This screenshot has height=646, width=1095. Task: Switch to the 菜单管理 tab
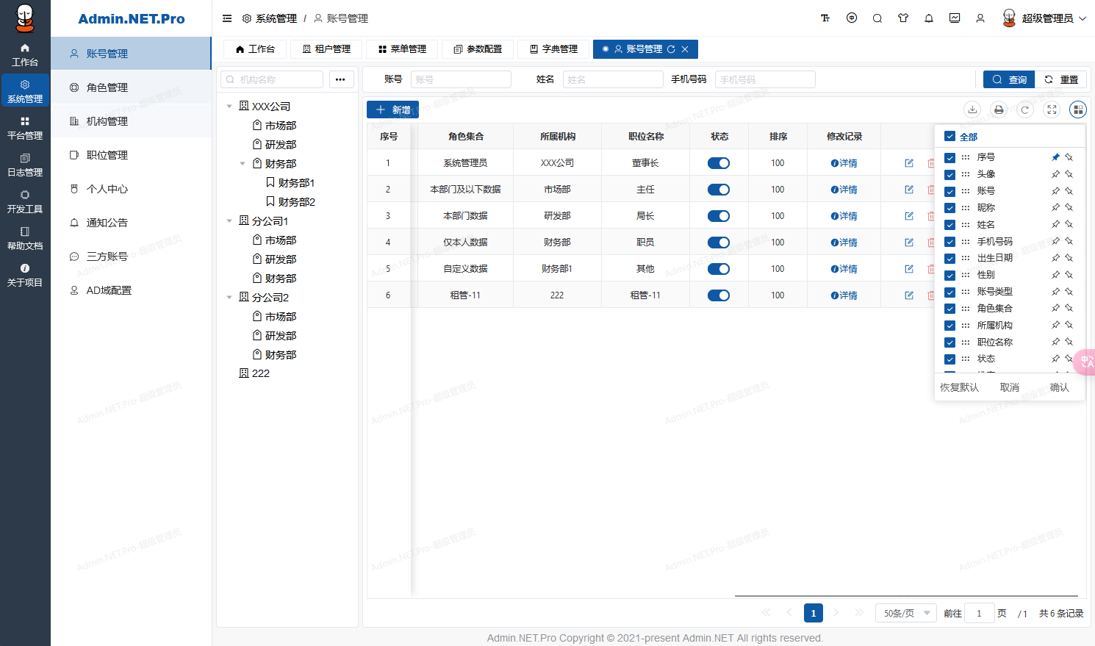coord(402,49)
